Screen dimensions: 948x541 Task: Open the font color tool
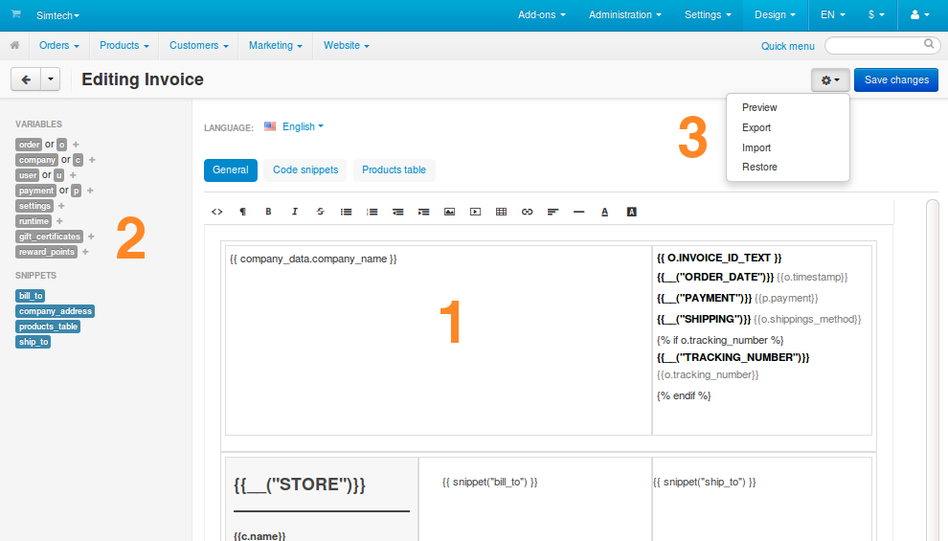coord(604,212)
